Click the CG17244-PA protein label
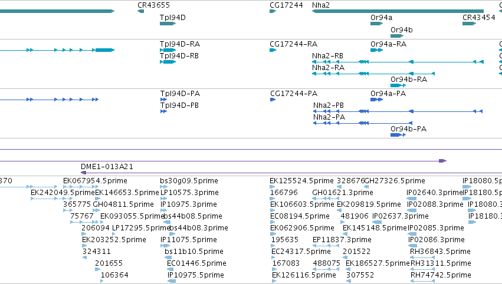 294,94
